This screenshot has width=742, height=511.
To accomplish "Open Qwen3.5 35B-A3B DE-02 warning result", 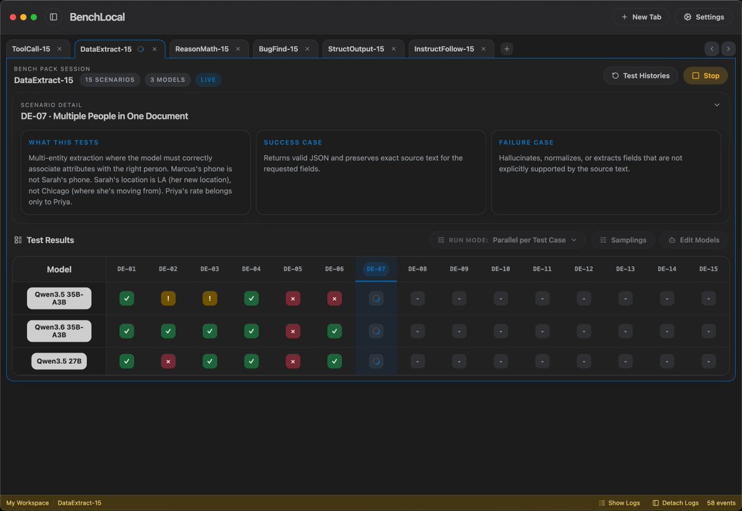I will 168,298.
